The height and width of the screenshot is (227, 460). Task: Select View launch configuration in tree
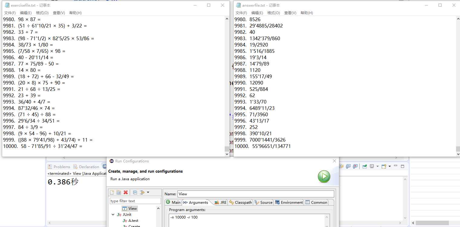[130, 209]
